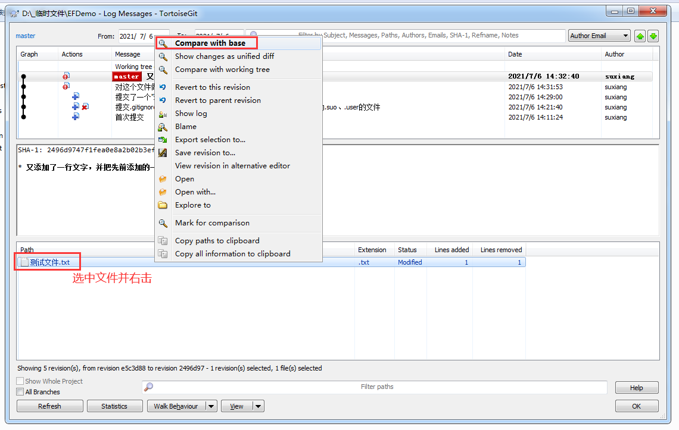Click the green down arrow button
The height and width of the screenshot is (430, 679).
tap(653, 36)
